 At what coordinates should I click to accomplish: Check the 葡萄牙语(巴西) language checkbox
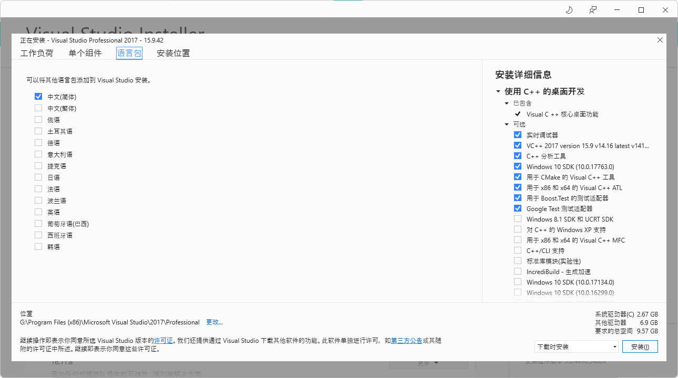tap(38, 224)
